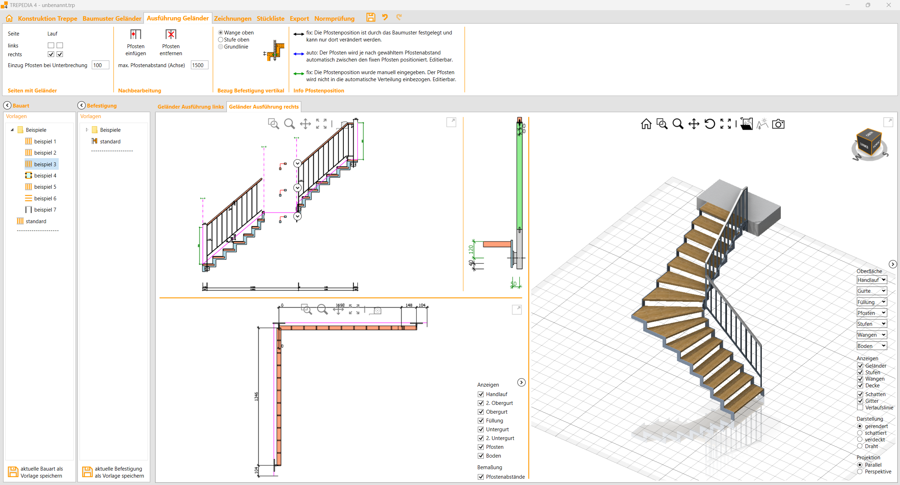Collapse the Beispiele folder in Bauart tree
This screenshot has height=485, width=900.
tap(12, 130)
